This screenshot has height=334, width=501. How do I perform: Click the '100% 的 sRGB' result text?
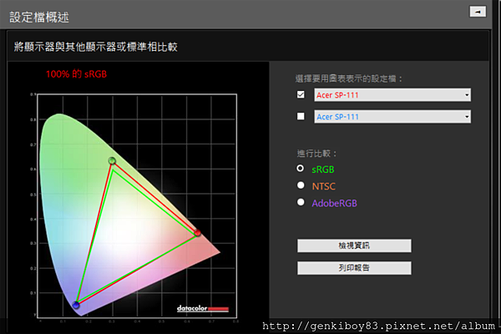(76, 74)
